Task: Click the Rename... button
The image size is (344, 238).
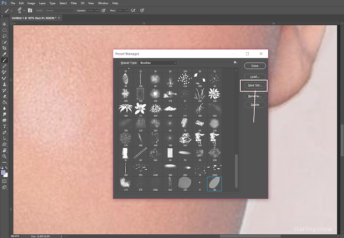Action: [255, 96]
